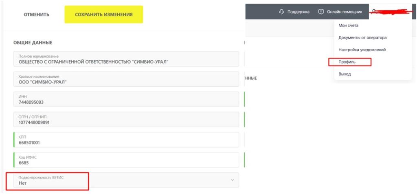Click the headset Support icon
417x194 pixels.
pos(282,12)
